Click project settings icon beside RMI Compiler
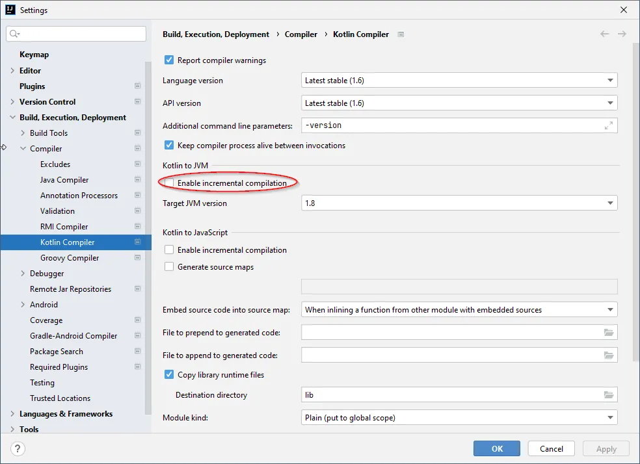The height and width of the screenshot is (464, 640). click(137, 226)
